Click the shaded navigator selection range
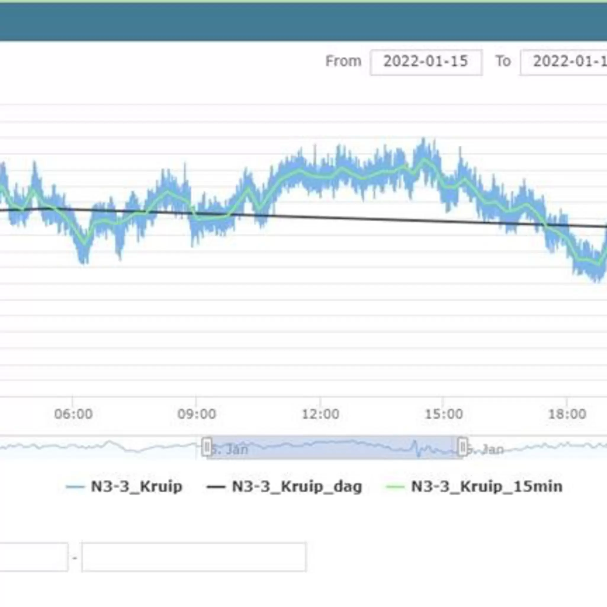The image size is (607, 607). click(x=334, y=447)
